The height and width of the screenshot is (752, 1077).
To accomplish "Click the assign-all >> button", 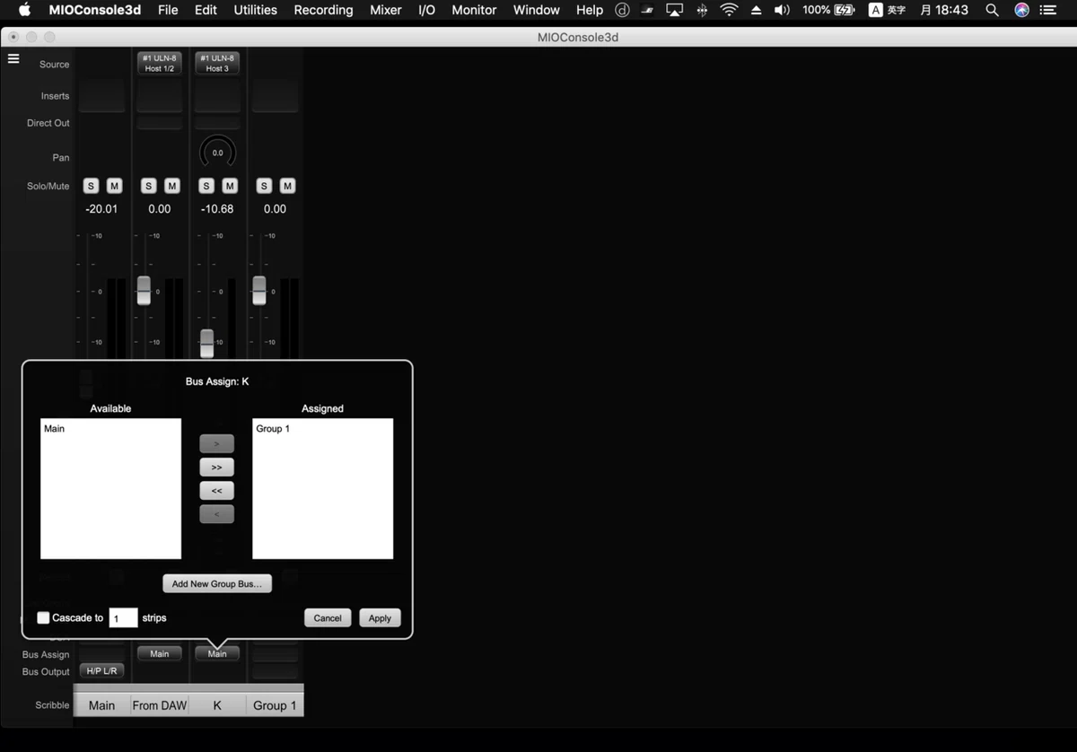I will point(216,468).
